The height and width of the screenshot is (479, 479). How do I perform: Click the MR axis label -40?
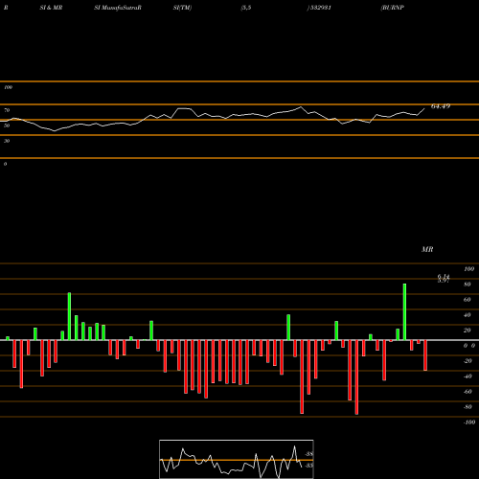tap(468, 376)
